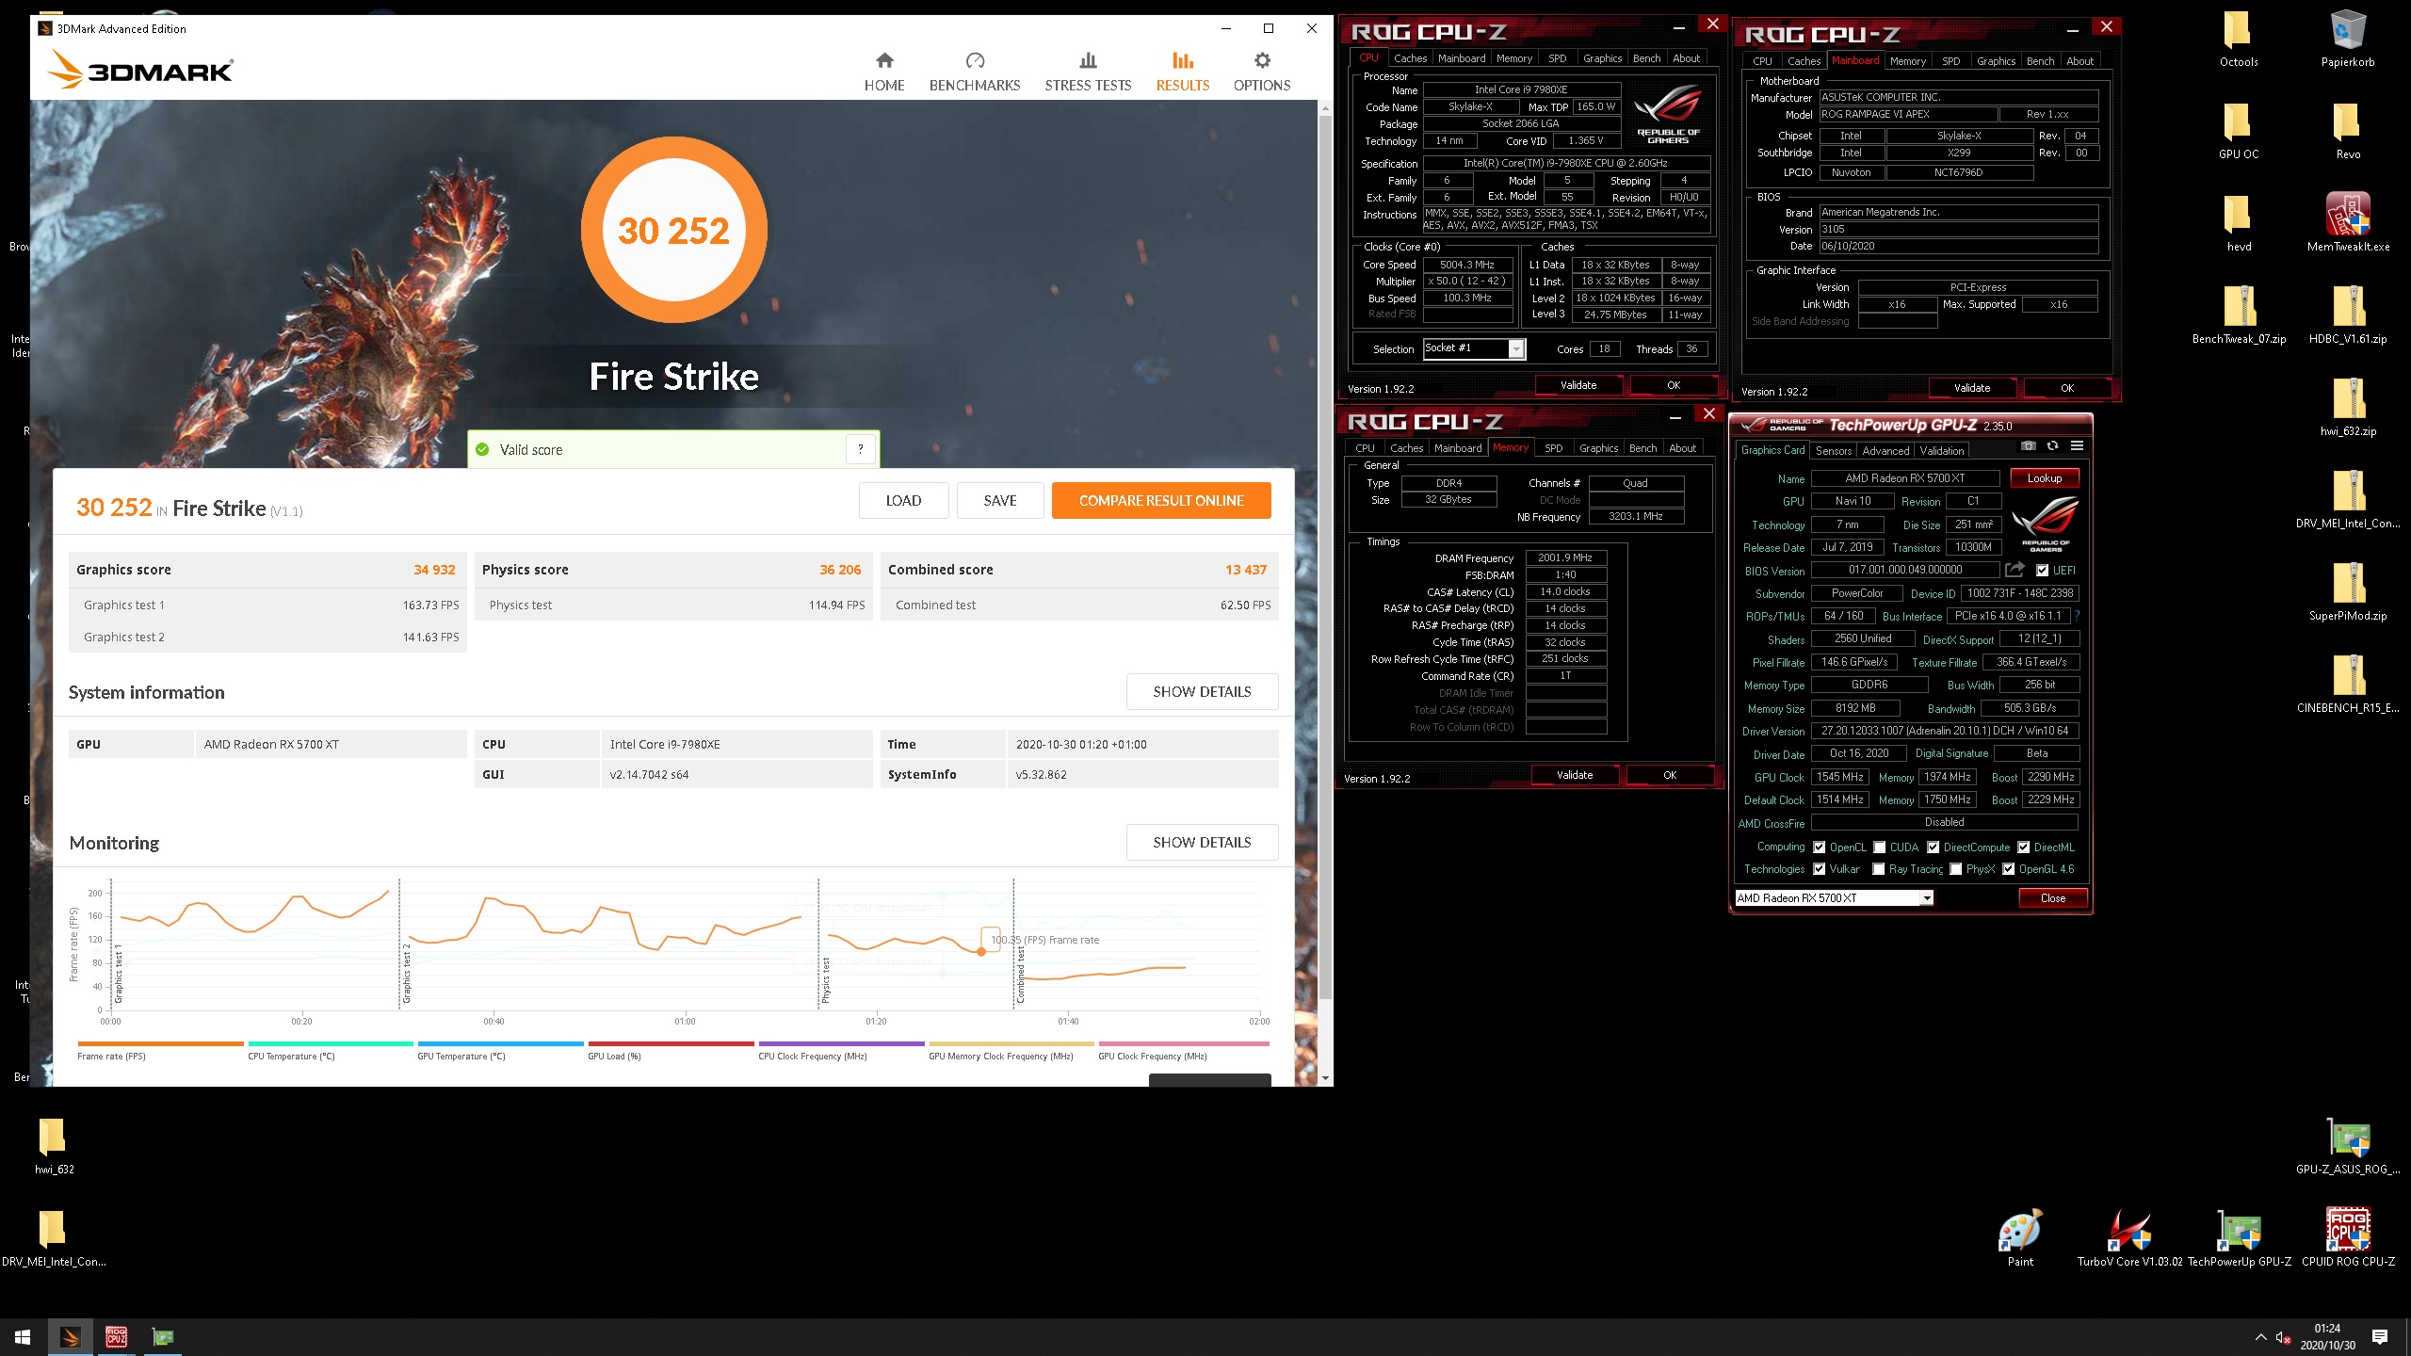Click Bus Interface question mark in GPU-Z
The width and height of the screenshot is (2411, 1356).
(x=2077, y=616)
